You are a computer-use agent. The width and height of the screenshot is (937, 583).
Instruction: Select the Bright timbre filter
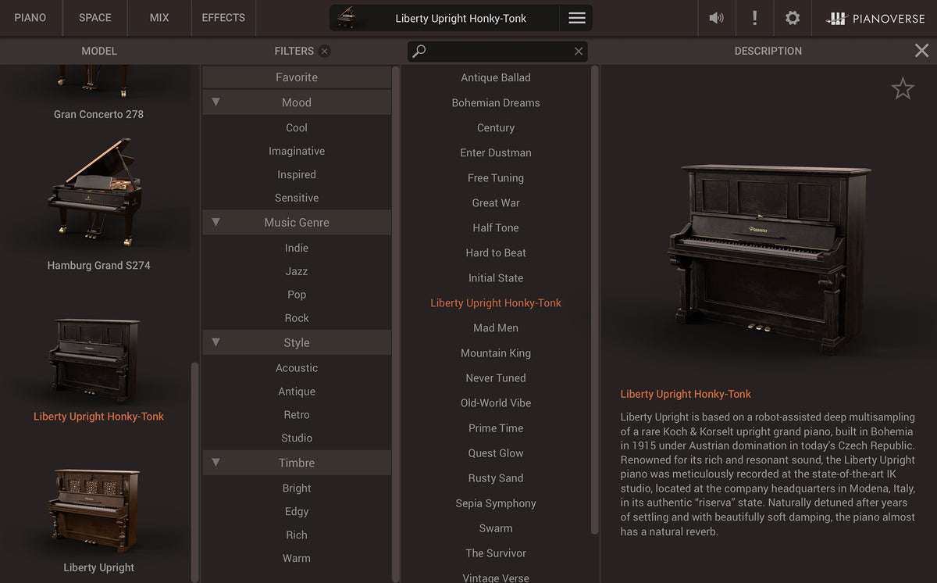coord(297,488)
